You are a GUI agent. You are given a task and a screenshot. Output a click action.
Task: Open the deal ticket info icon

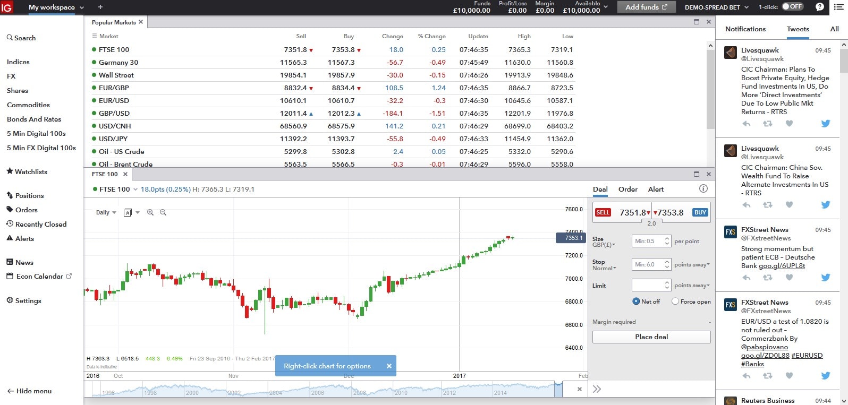click(703, 188)
